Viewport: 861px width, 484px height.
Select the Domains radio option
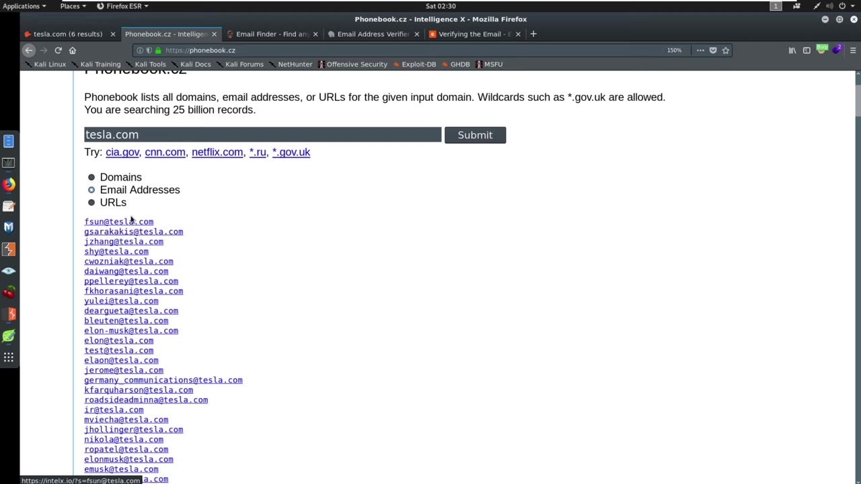tap(91, 177)
